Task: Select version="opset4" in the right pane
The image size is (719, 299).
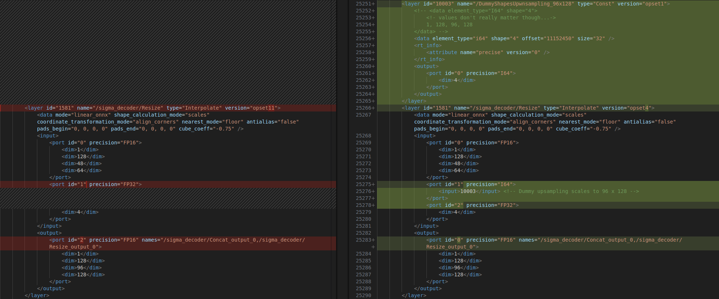Action: click(627, 108)
